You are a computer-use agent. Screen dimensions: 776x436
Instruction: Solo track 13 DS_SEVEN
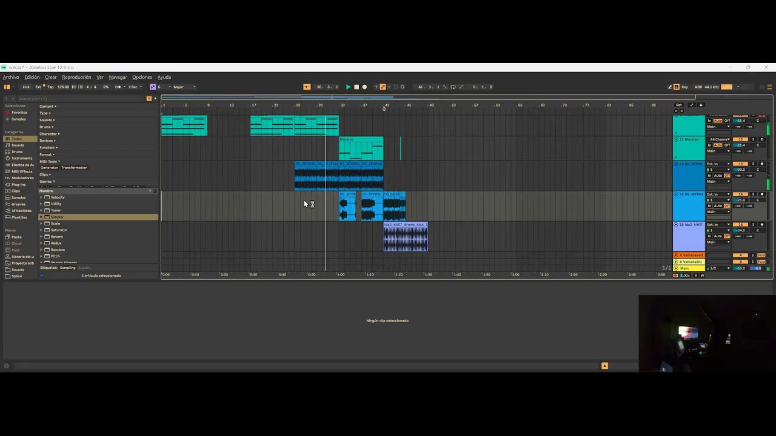click(754, 163)
